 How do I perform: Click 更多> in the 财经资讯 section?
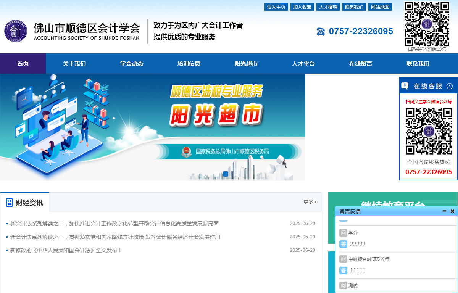pos(310,202)
